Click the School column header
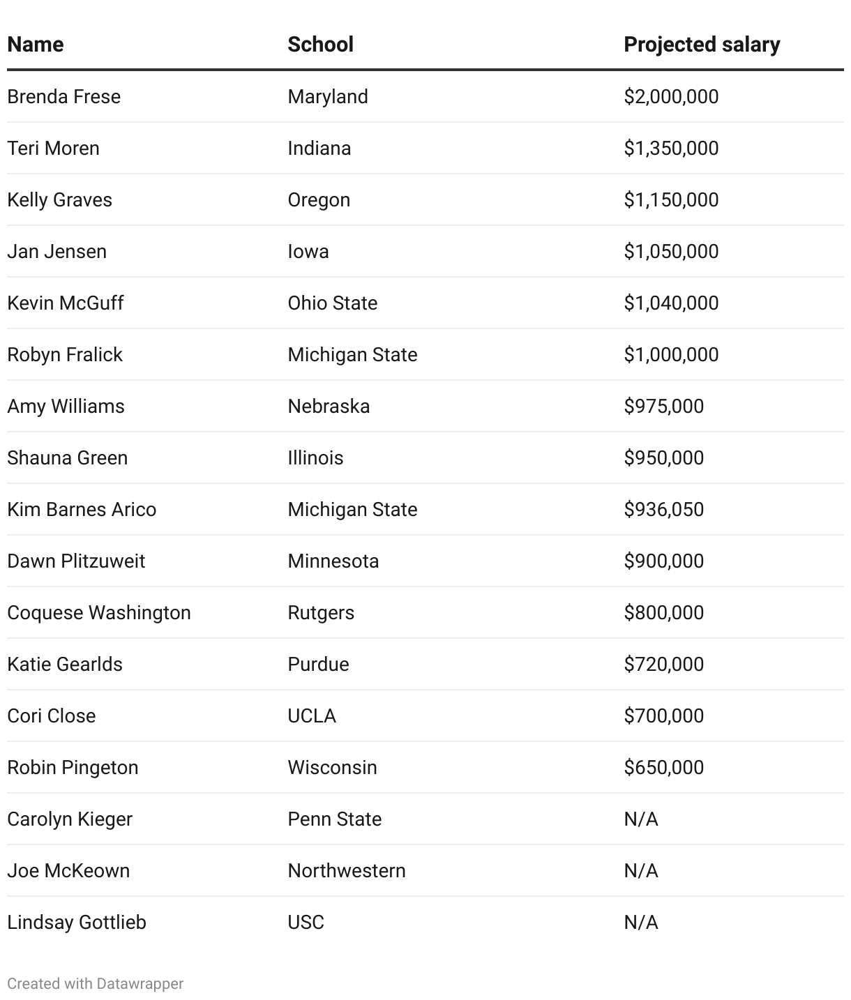The width and height of the screenshot is (851, 1000). pyautogui.click(x=320, y=45)
